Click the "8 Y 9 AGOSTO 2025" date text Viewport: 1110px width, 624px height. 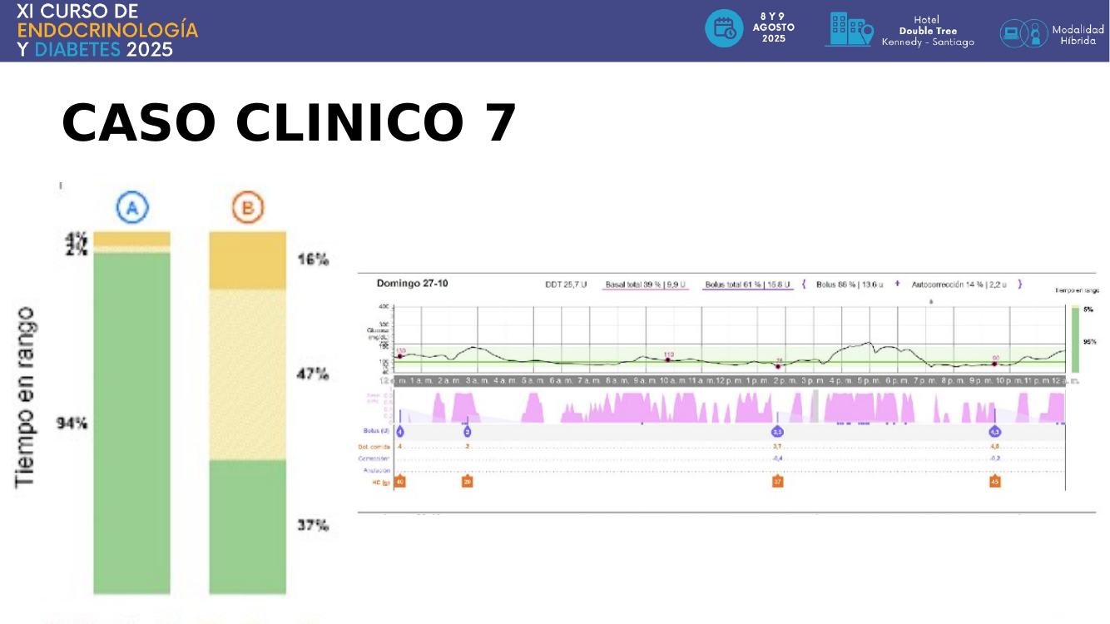click(774, 27)
